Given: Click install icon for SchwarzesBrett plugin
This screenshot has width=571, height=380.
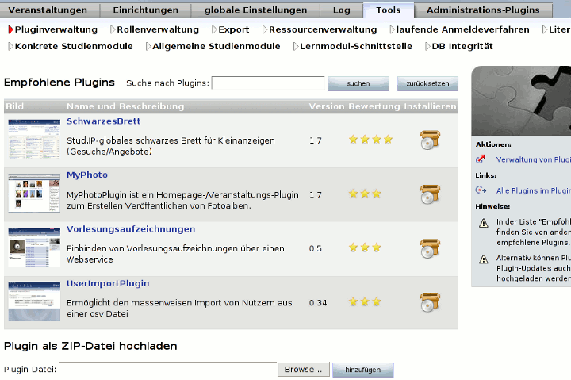Looking at the screenshot, I should tap(430, 140).
